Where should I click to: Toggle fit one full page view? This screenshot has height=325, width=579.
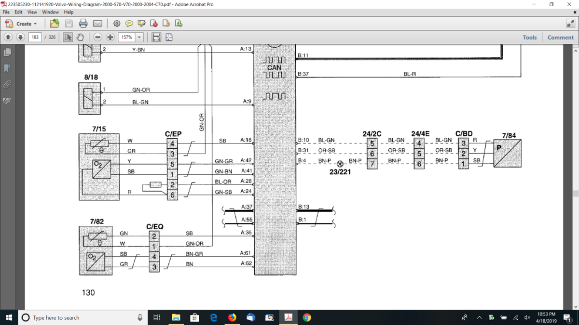click(x=169, y=37)
